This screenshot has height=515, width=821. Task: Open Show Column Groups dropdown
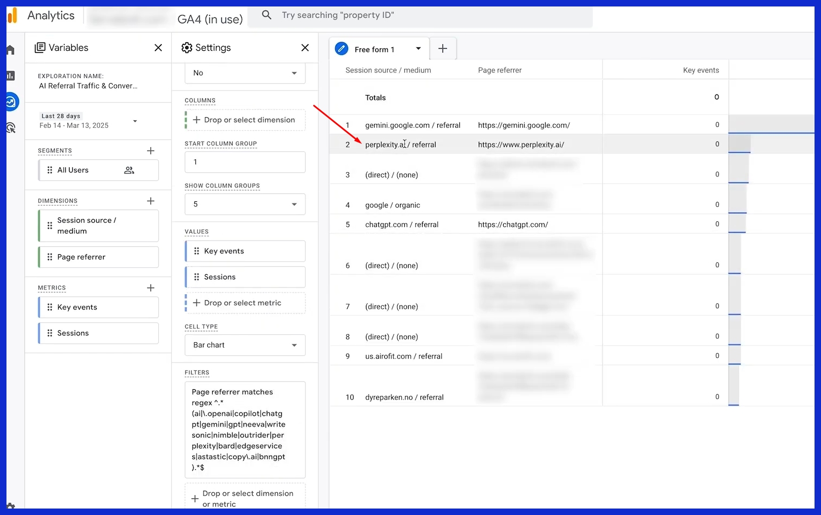[245, 204]
